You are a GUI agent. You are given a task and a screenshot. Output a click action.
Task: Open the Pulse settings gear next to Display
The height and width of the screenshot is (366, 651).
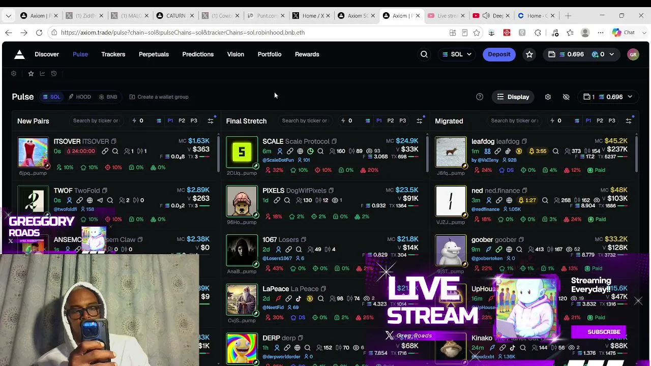(548, 97)
